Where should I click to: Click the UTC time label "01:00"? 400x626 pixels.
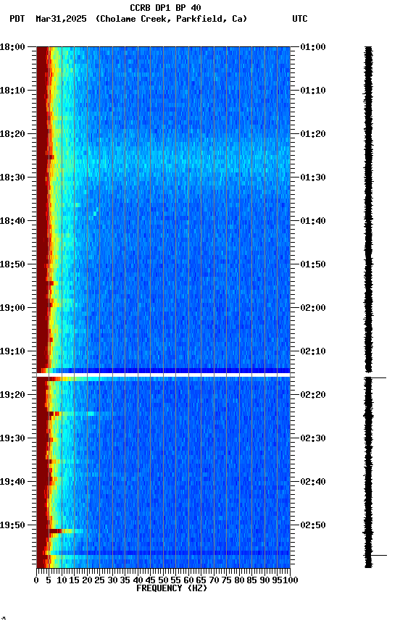click(x=313, y=47)
